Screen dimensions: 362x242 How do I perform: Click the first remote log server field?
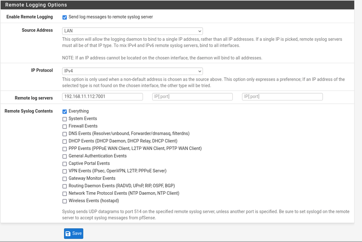click(x=102, y=97)
